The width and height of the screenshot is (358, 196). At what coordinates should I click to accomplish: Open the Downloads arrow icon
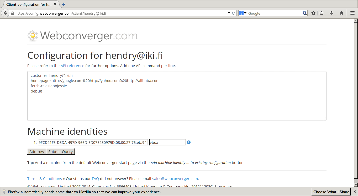[x=331, y=13]
